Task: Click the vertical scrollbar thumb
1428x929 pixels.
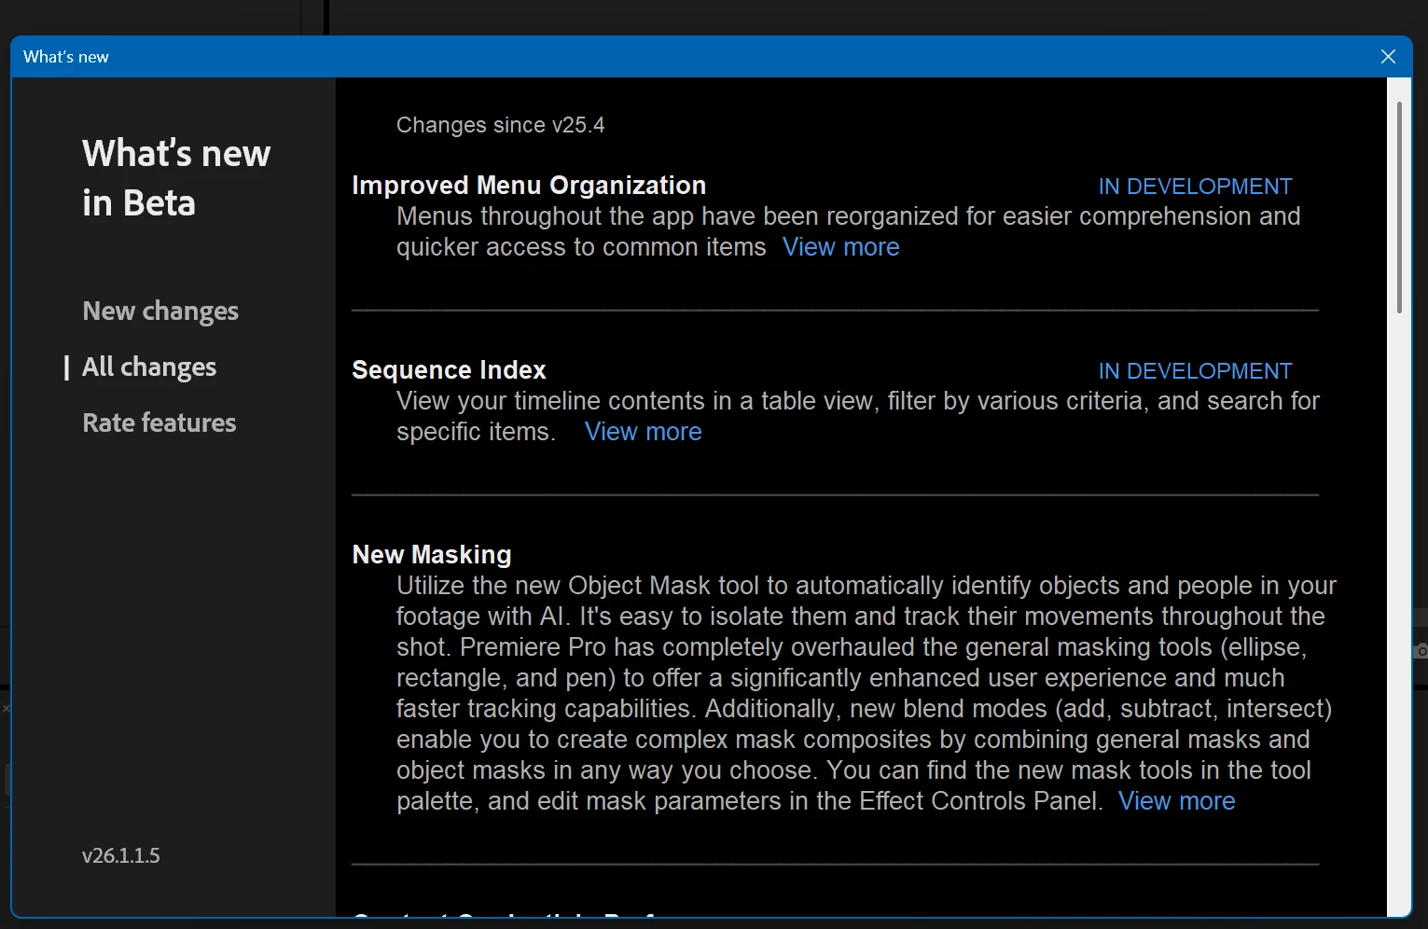Action: click(1399, 207)
